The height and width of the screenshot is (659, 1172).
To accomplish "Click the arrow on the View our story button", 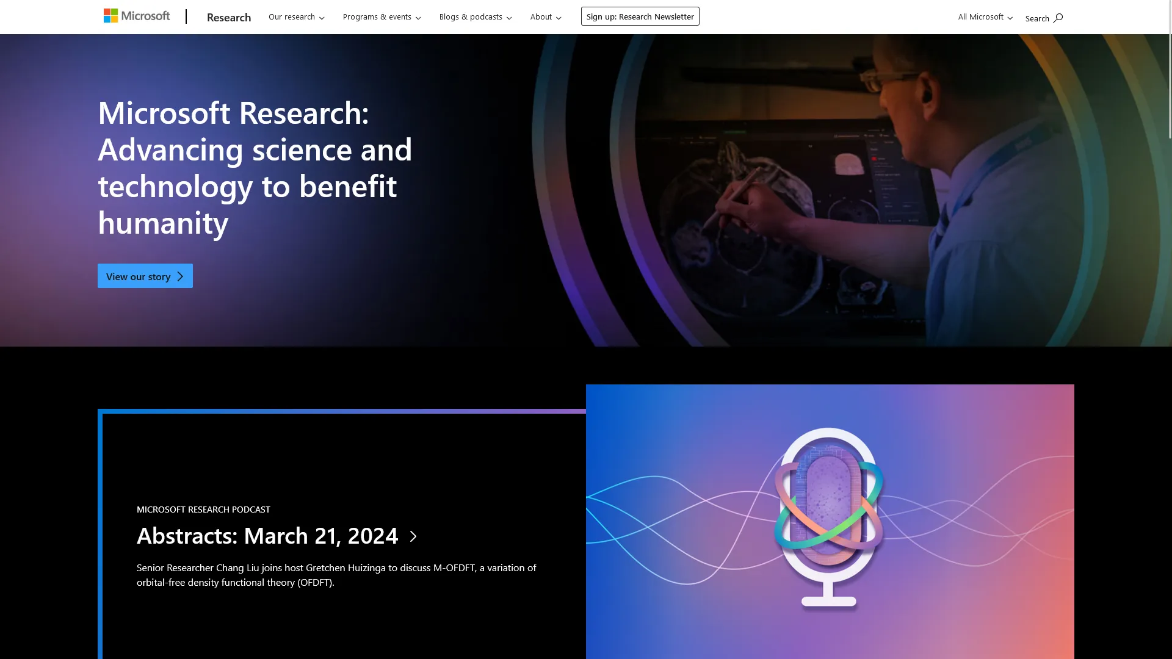I will (180, 276).
